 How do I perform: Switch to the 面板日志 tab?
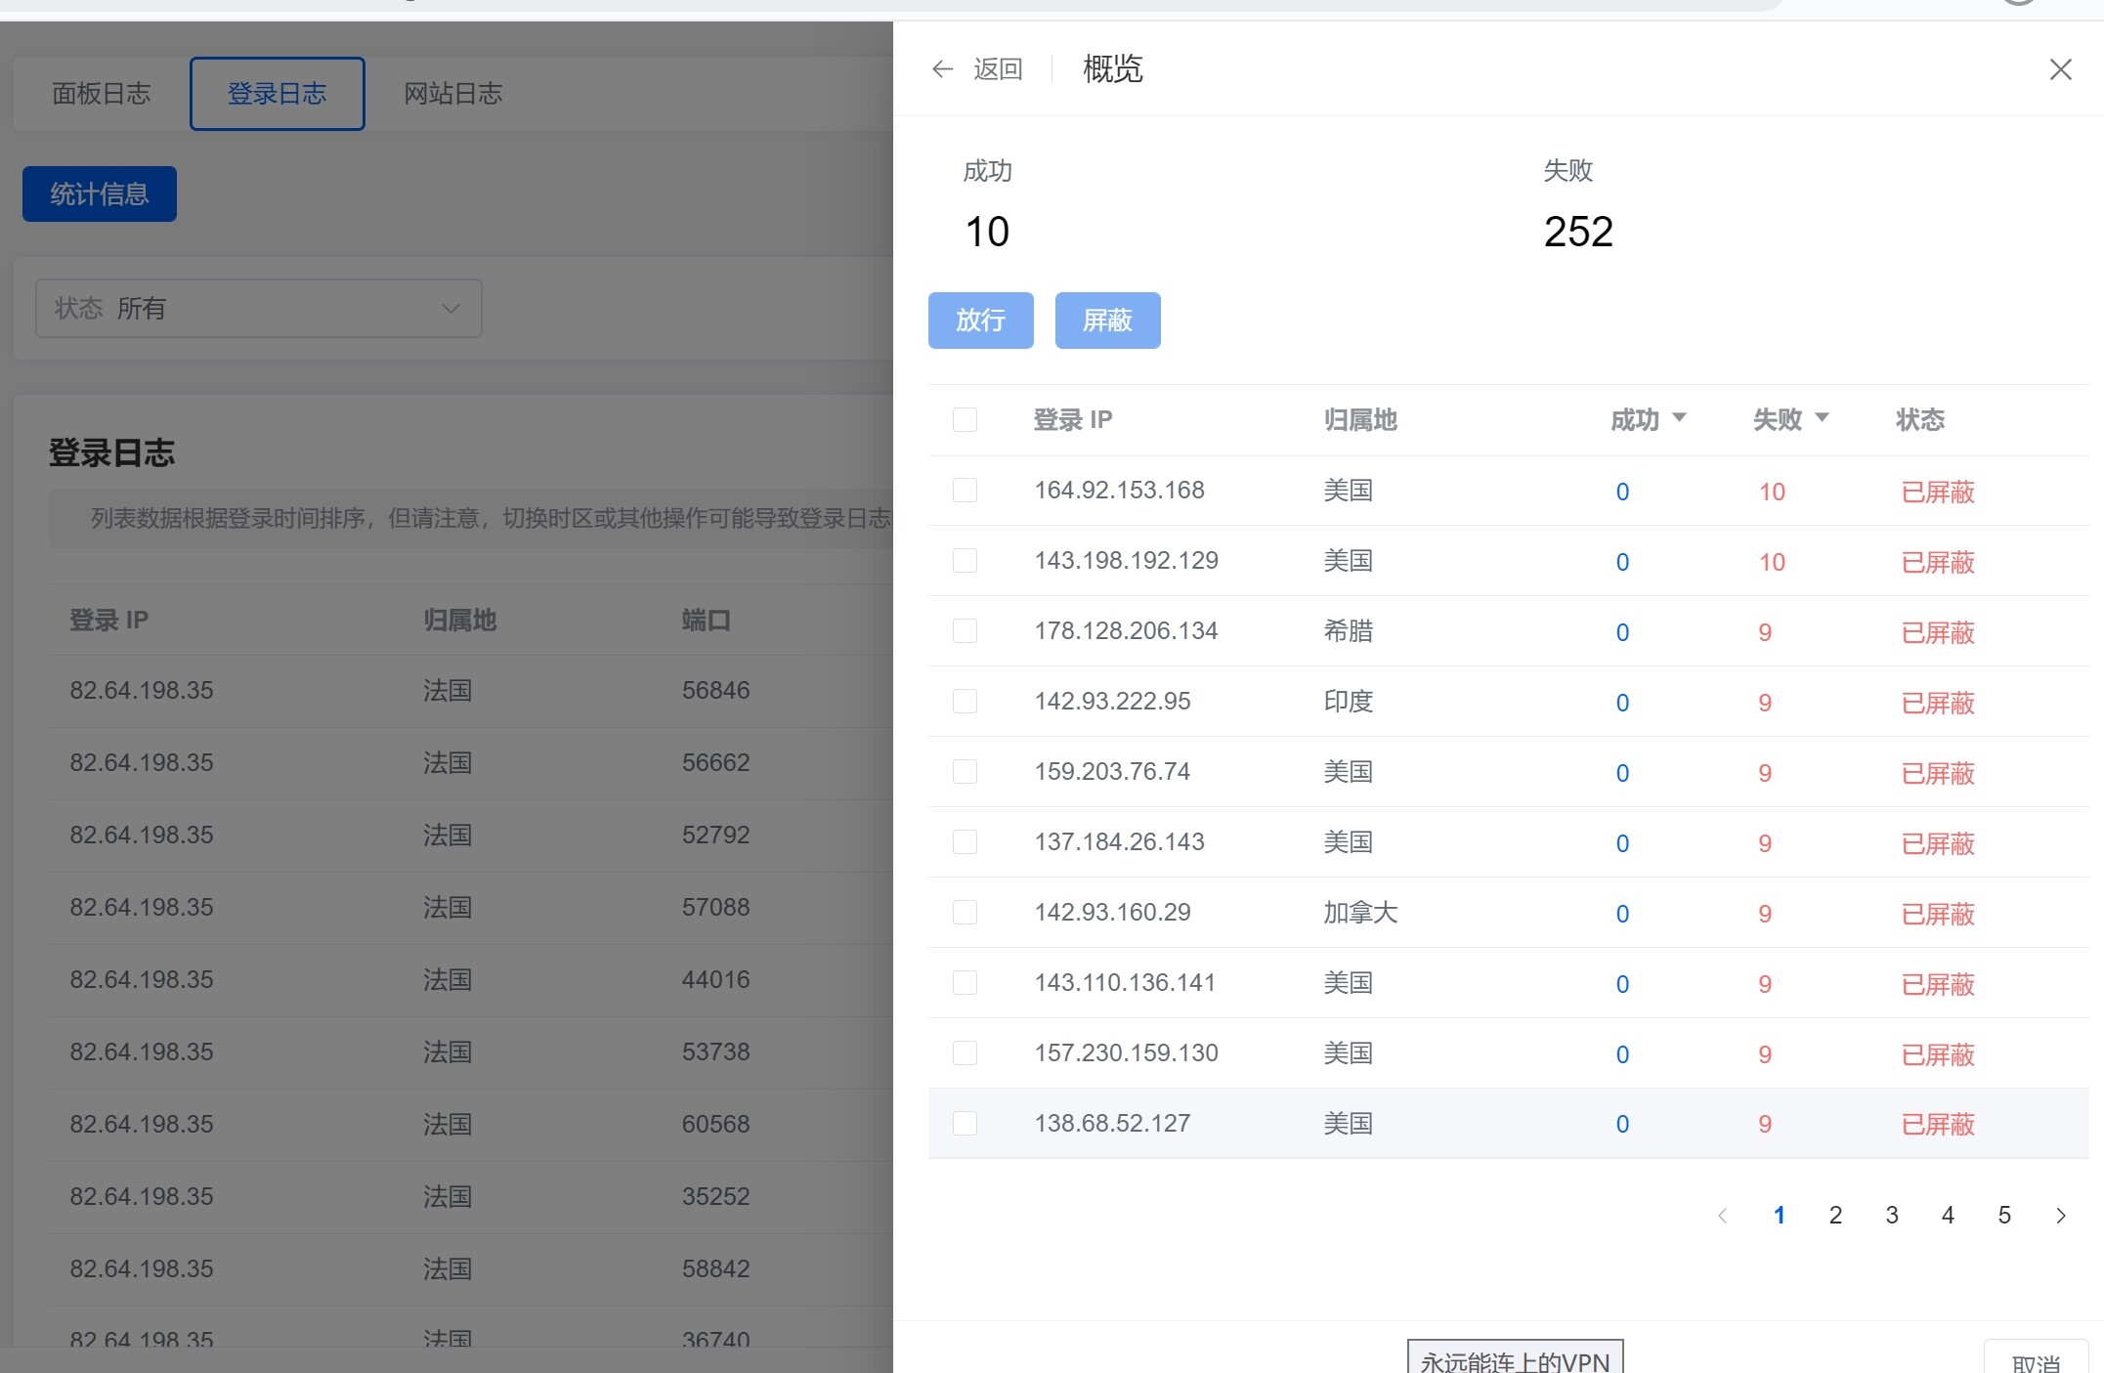pos(102,94)
